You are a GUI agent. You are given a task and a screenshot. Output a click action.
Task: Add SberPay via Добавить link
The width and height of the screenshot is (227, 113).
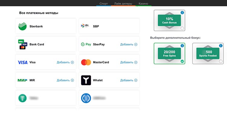tap(127, 44)
